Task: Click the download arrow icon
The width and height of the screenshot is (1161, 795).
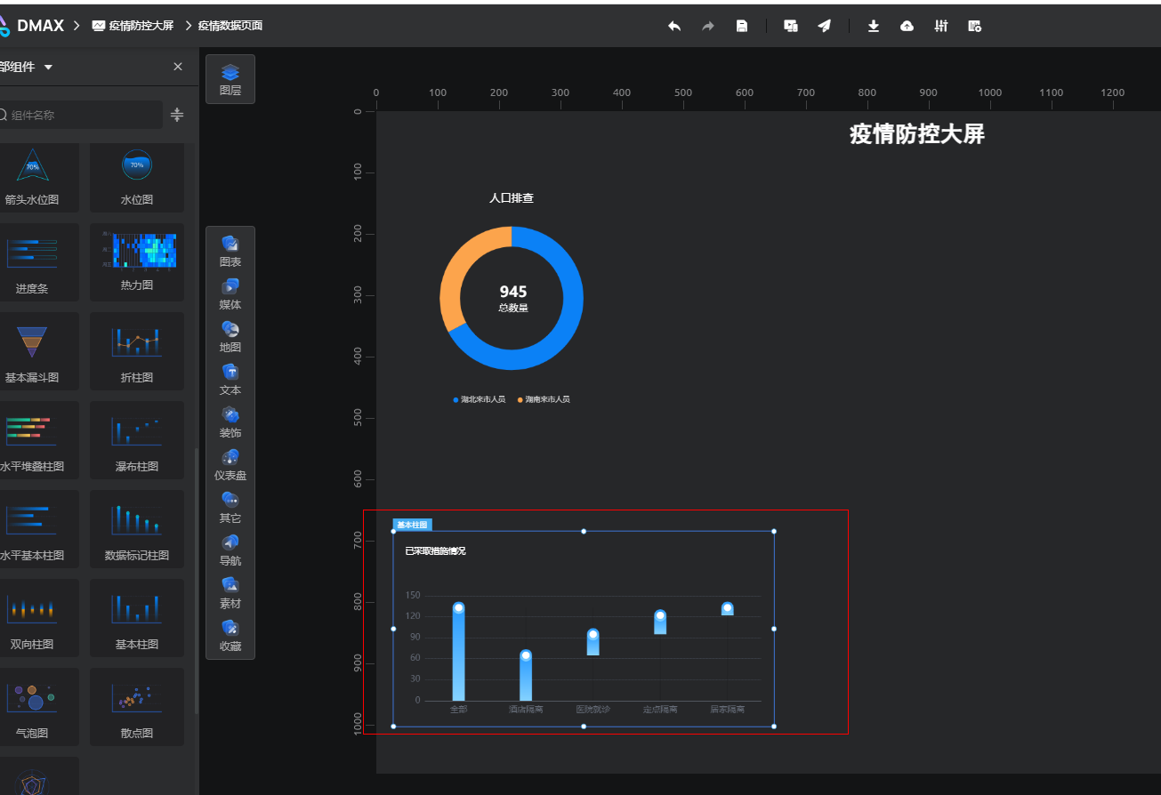Action: pos(874,26)
